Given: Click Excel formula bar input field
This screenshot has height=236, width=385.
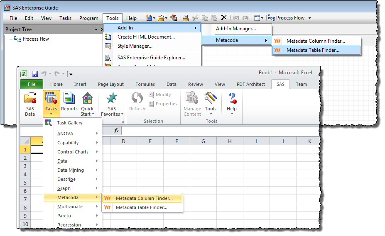Looking at the screenshot, I should click(x=220, y=131).
